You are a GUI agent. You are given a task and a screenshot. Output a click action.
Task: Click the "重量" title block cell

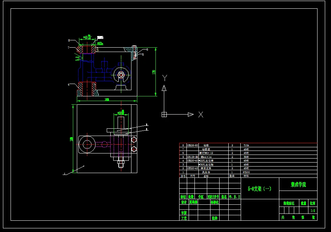point(304,203)
